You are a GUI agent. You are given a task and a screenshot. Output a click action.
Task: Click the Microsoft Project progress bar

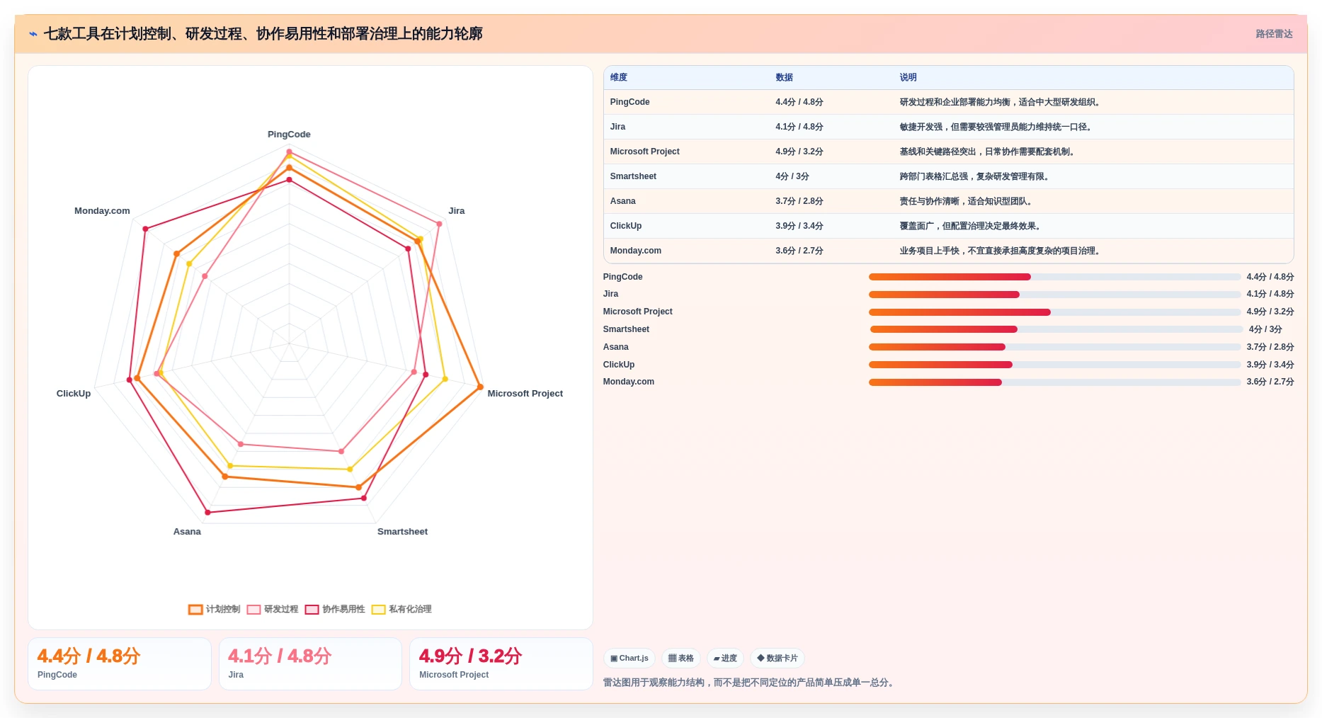[x=1054, y=312]
